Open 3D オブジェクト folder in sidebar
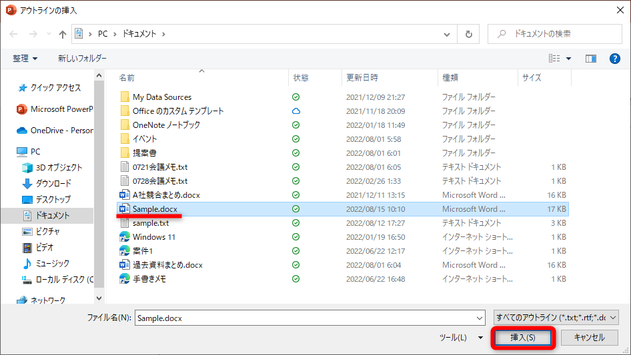 52,168
